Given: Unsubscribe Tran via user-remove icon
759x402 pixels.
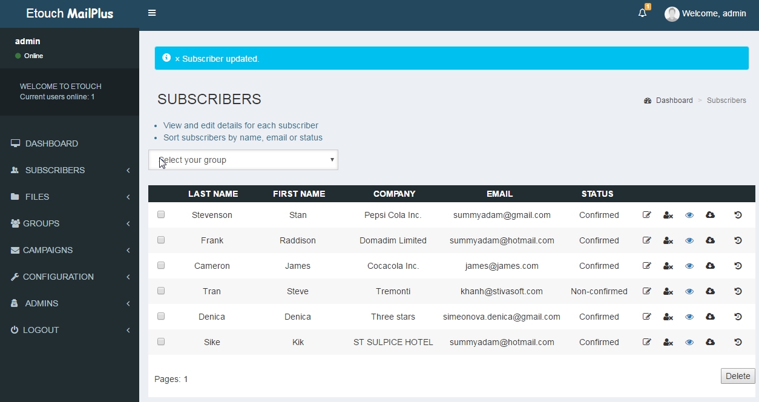Looking at the screenshot, I should coord(668,291).
